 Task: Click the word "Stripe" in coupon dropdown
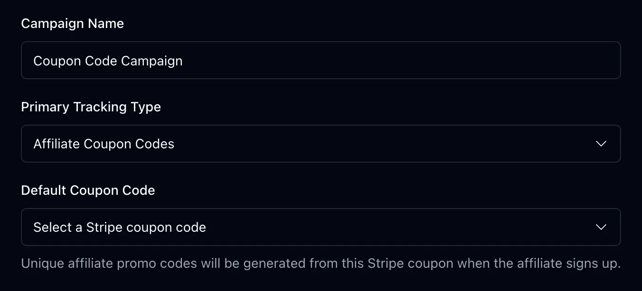pyautogui.click(x=104, y=227)
